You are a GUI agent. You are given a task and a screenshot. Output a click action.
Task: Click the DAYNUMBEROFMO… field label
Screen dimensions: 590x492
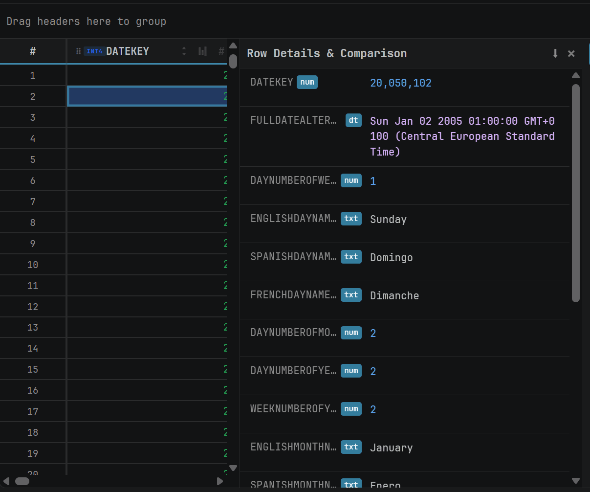pyautogui.click(x=293, y=333)
